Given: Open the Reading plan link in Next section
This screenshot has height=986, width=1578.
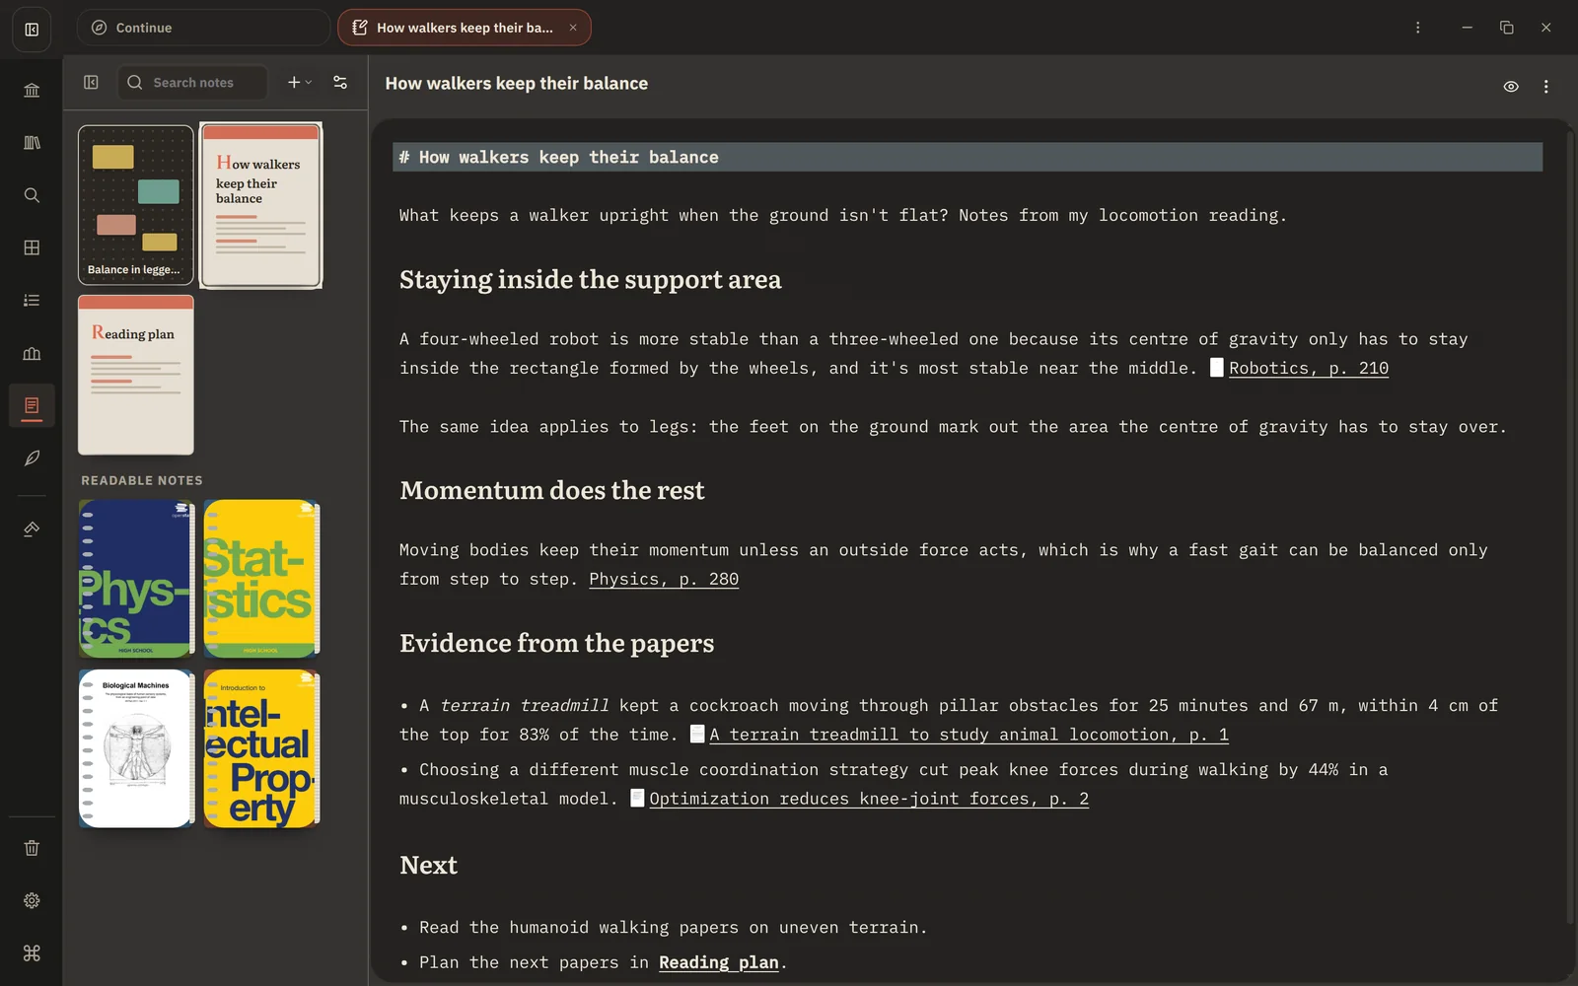Looking at the screenshot, I should coord(718,962).
